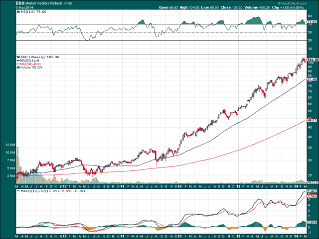Click the 10.0M volume axis label
The height and width of the screenshot is (239, 319).
(x=10, y=153)
